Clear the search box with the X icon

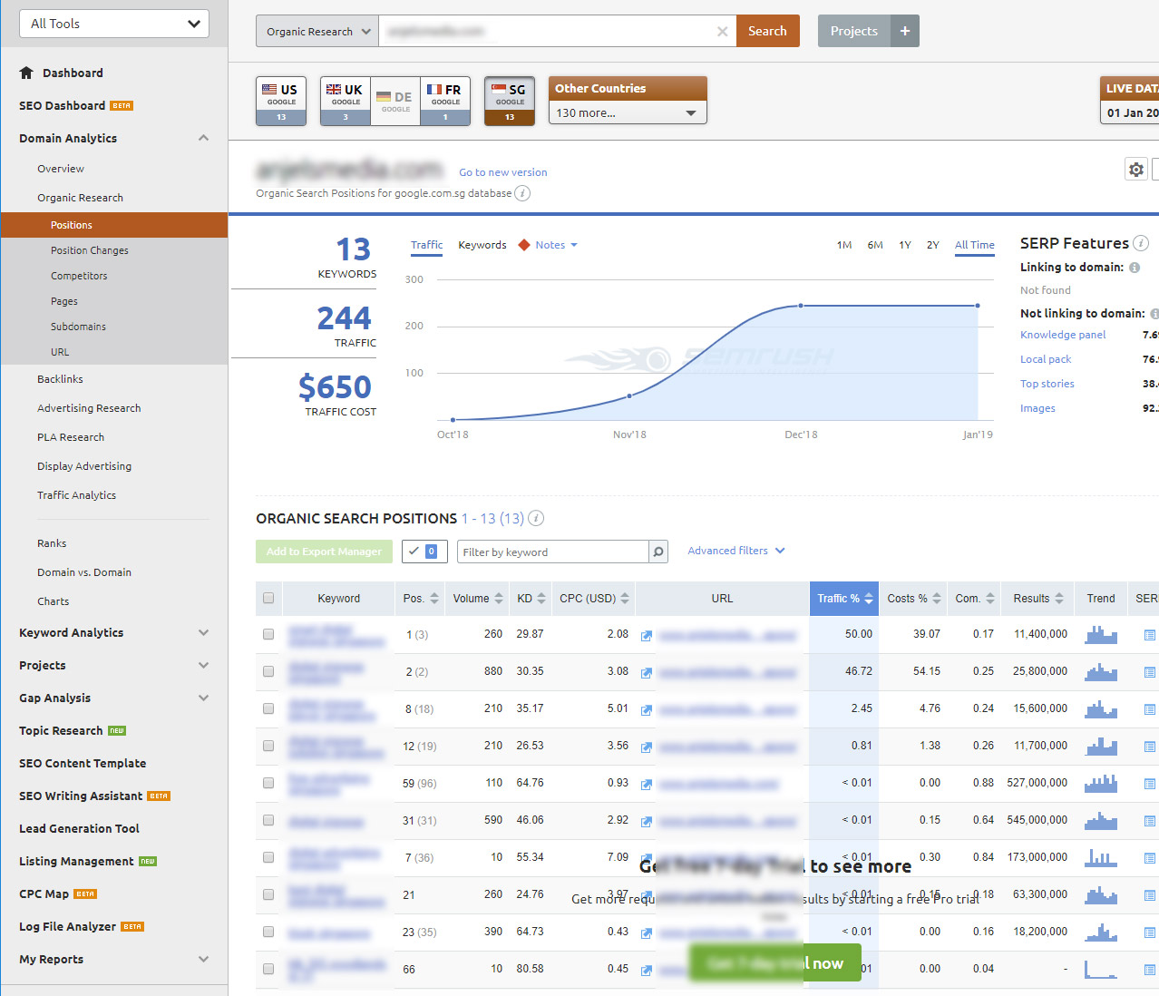(x=722, y=31)
